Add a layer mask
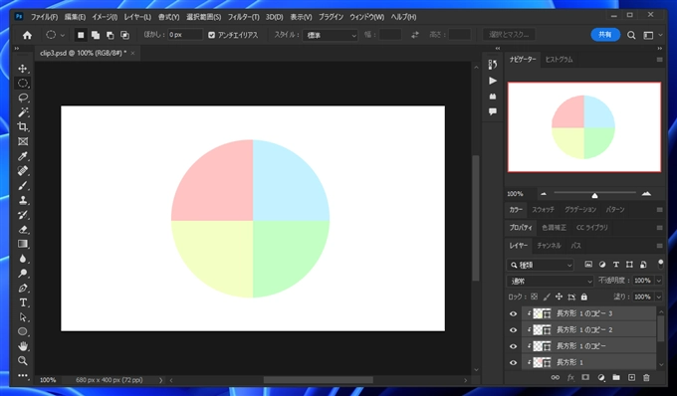This screenshot has height=396, width=677. [x=585, y=377]
